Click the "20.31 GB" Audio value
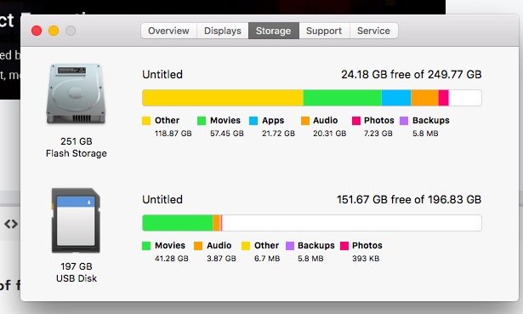 [x=330, y=134]
